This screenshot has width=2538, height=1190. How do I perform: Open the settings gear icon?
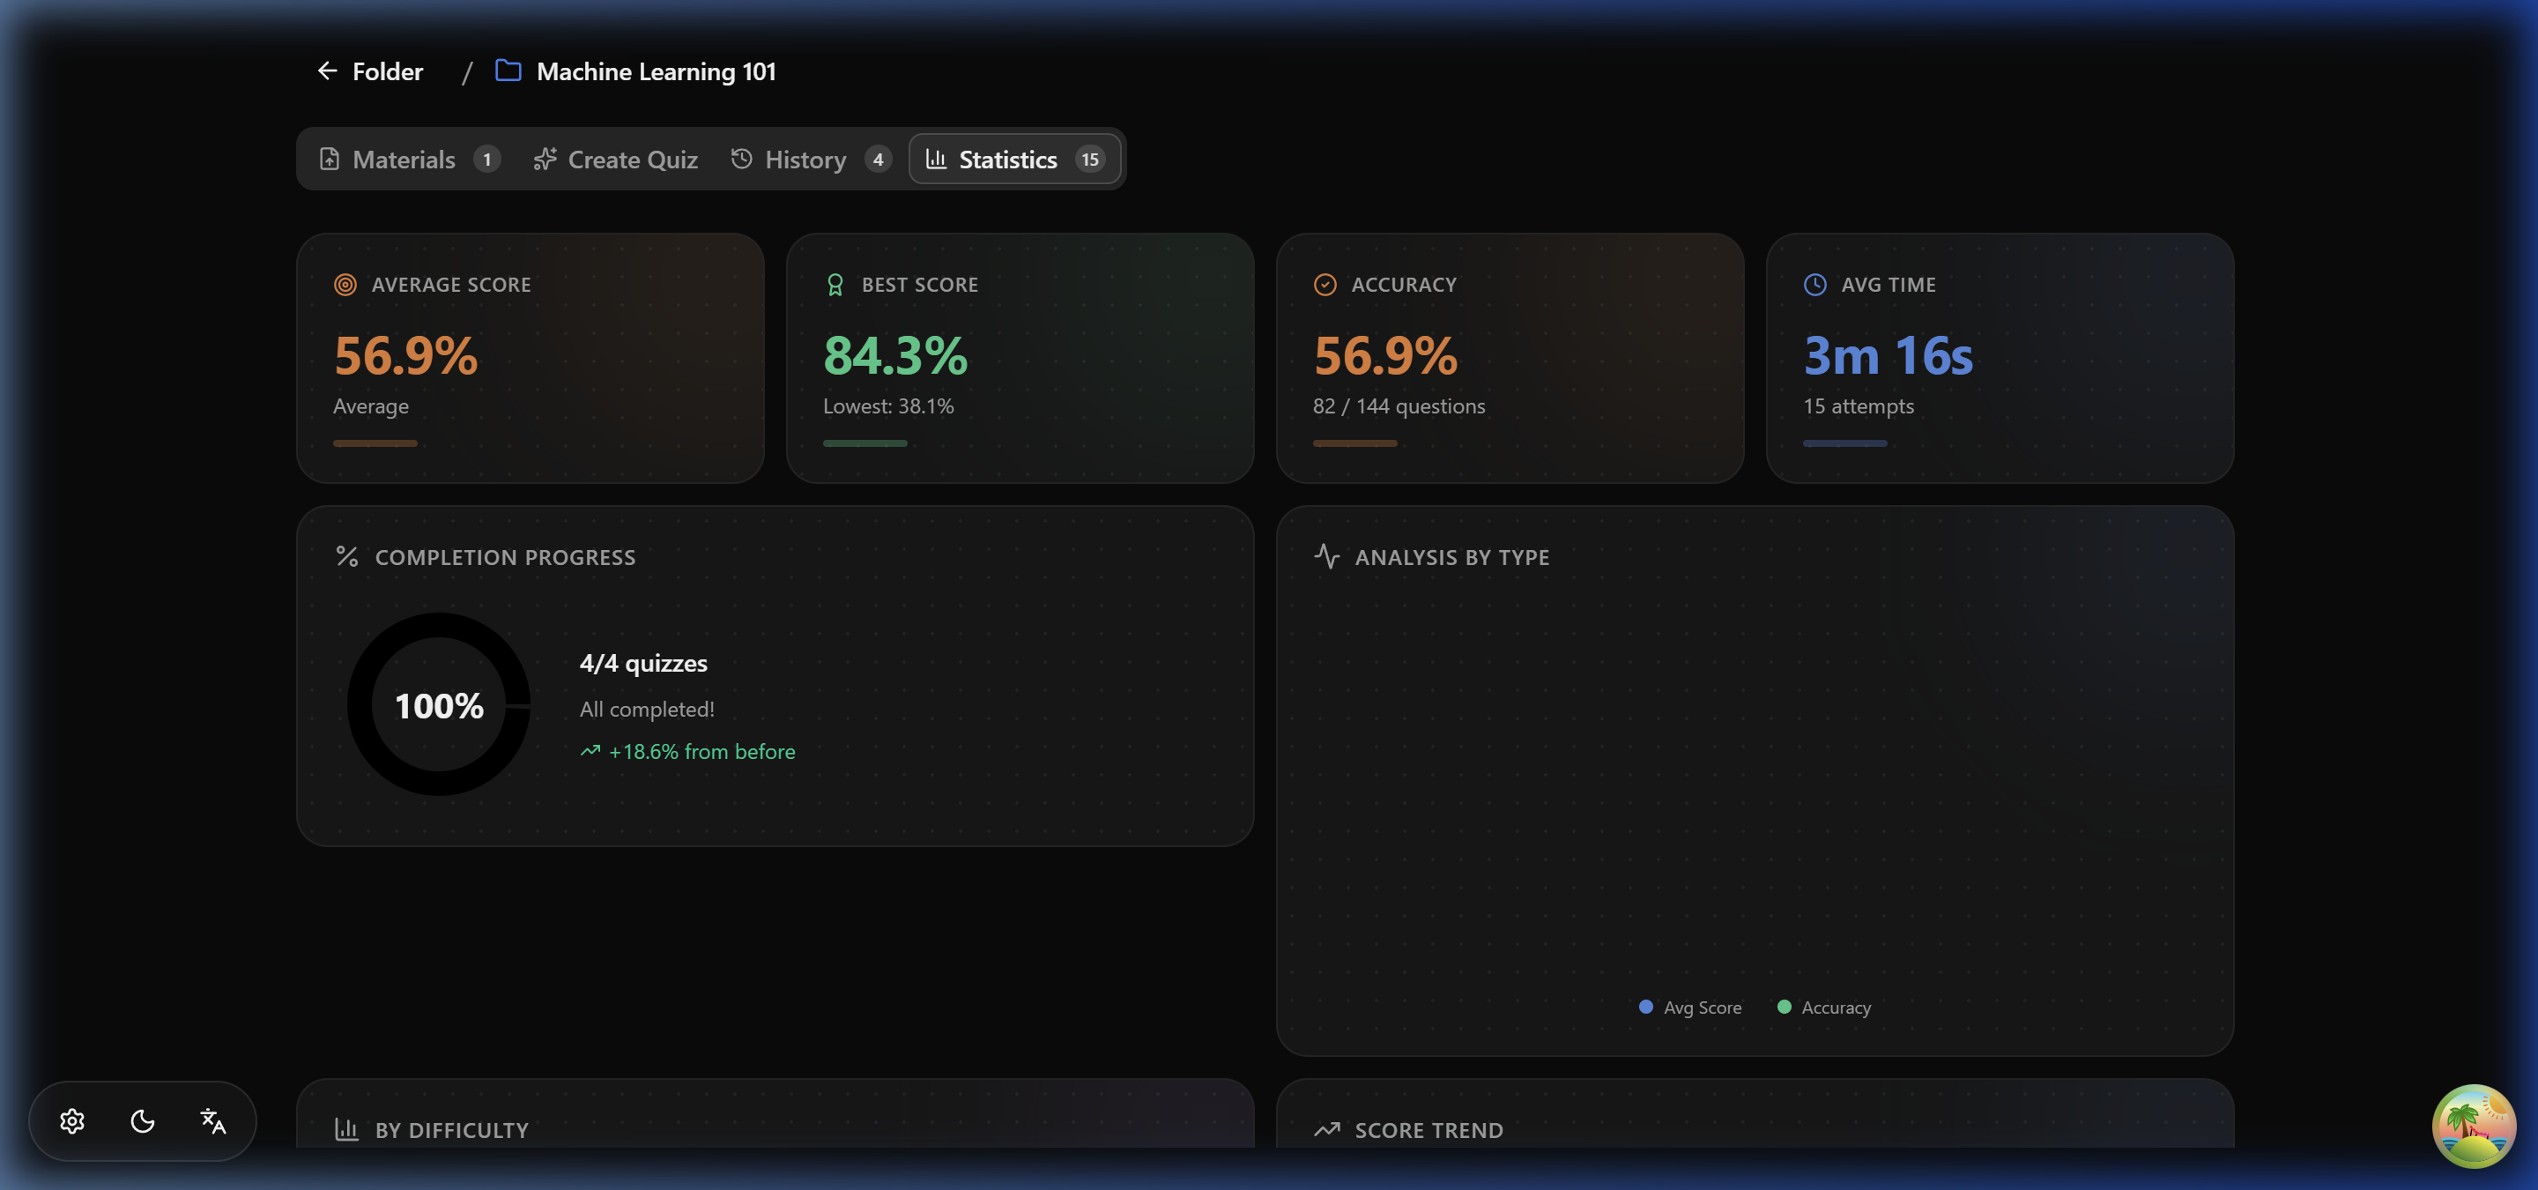(72, 1121)
